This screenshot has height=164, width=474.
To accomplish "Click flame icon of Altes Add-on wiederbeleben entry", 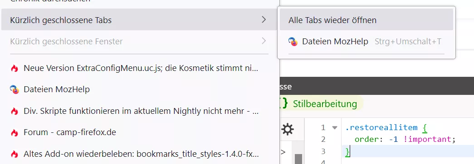I will [14, 154].
